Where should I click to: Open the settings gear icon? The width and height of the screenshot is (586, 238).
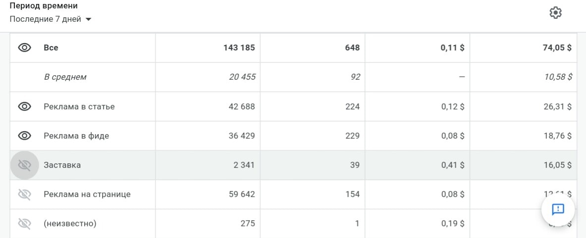[x=555, y=13]
